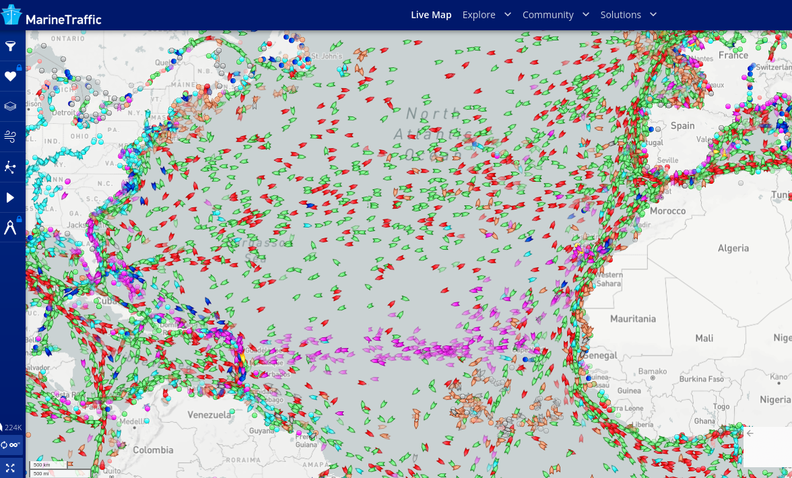Screen dimensions: 792x478
Task: Show the wind weather overlay
Action: (x=10, y=137)
